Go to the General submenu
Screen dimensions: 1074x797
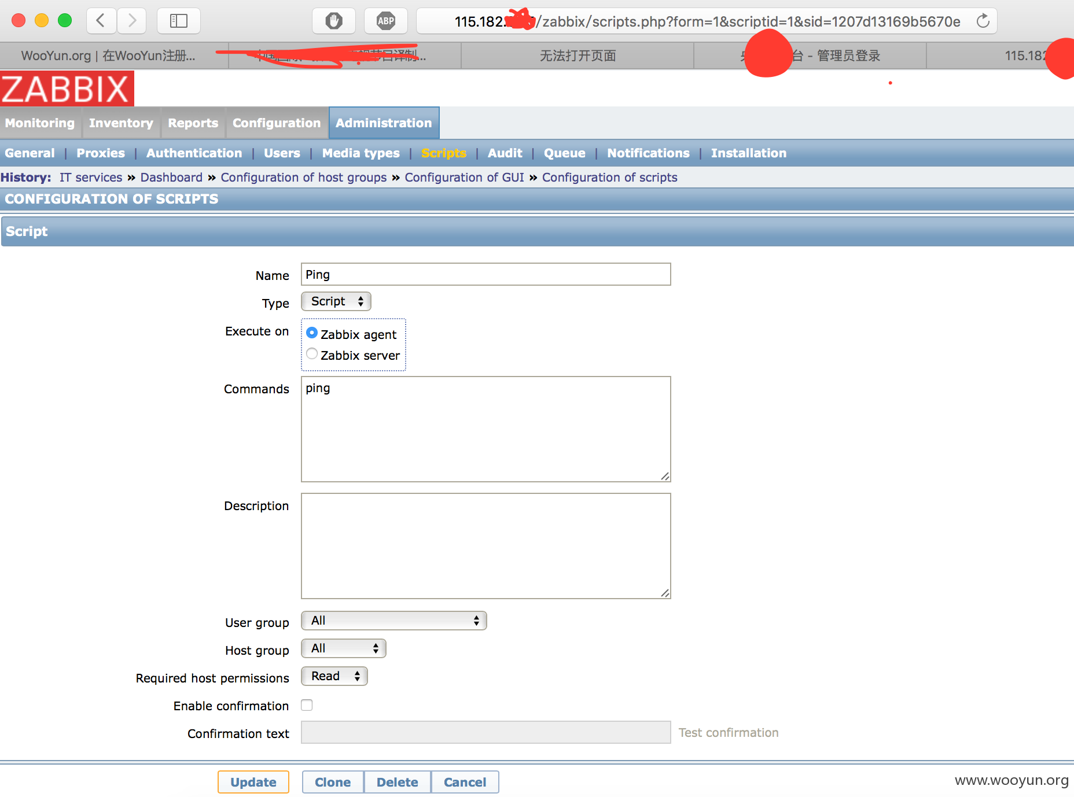30,153
